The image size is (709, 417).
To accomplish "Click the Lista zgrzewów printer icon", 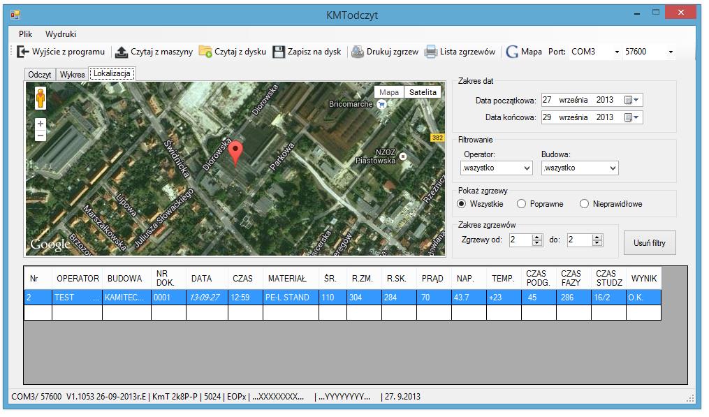I will click(431, 52).
